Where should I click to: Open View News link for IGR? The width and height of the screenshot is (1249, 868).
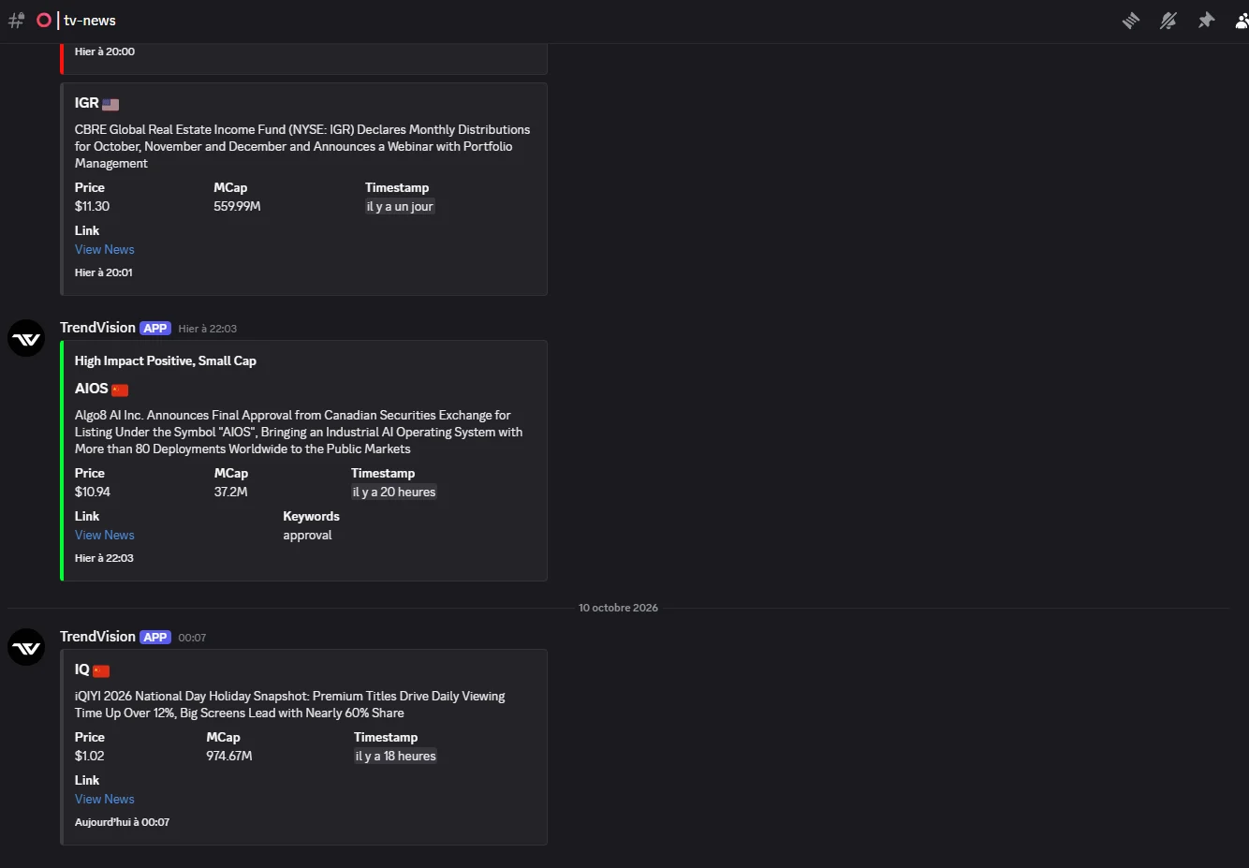[x=105, y=250]
